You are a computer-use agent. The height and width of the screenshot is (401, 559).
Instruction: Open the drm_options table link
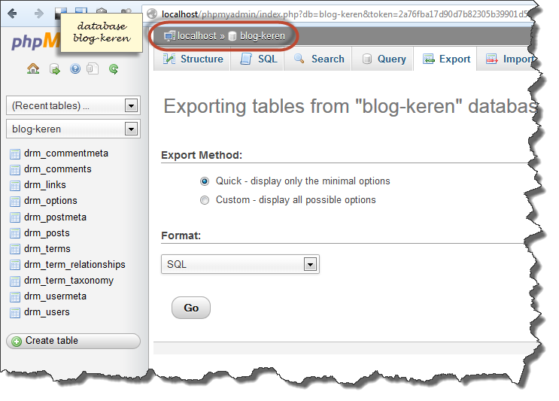click(50, 201)
